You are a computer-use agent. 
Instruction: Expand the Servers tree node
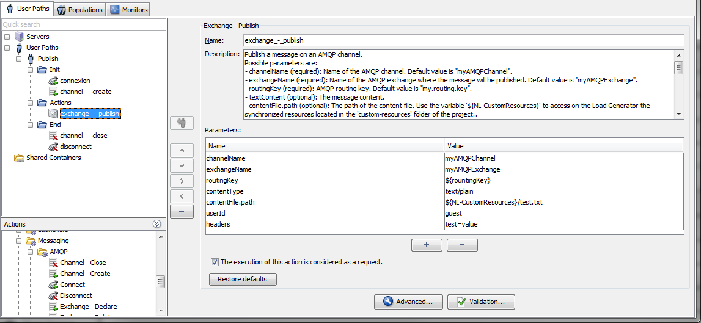(7, 37)
